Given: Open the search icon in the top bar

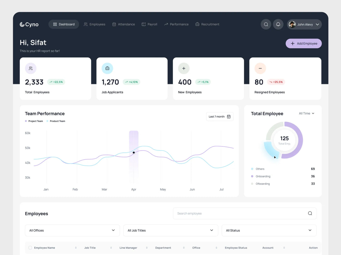Looking at the screenshot, I should [x=266, y=24].
